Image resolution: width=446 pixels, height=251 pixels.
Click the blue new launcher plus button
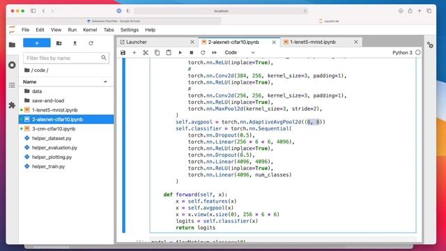point(37,43)
